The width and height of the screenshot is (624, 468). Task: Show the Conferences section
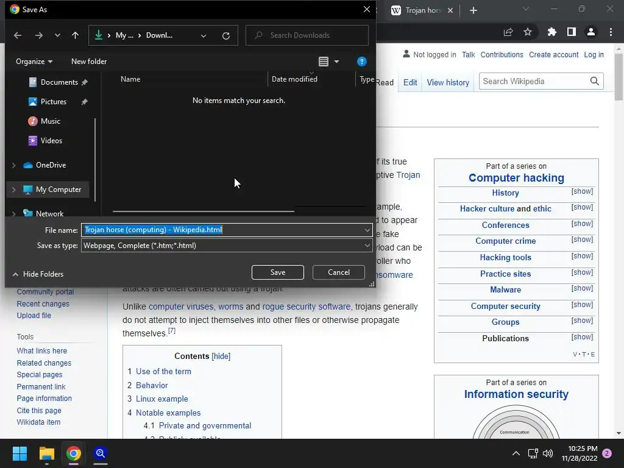pos(582,224)
